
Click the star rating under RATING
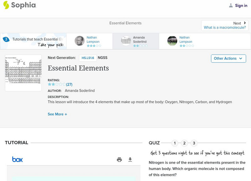click(57, 84)
